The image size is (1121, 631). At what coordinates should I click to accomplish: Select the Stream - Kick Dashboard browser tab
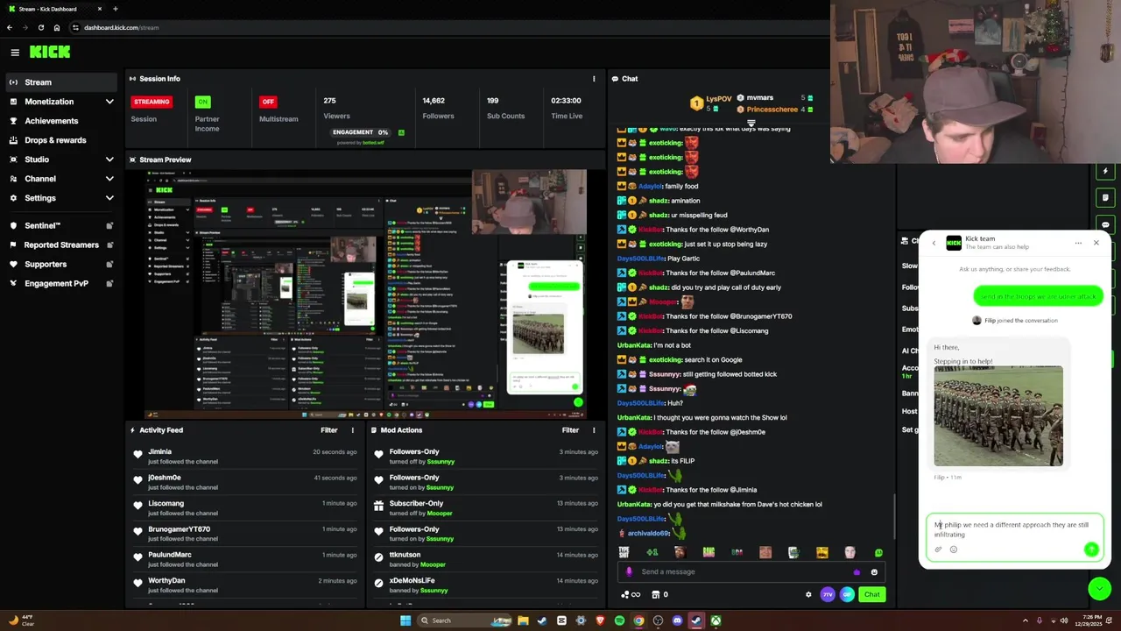point(54,9)
